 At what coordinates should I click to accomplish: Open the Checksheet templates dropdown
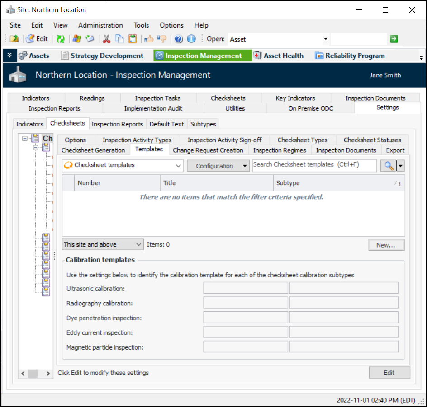178,166
